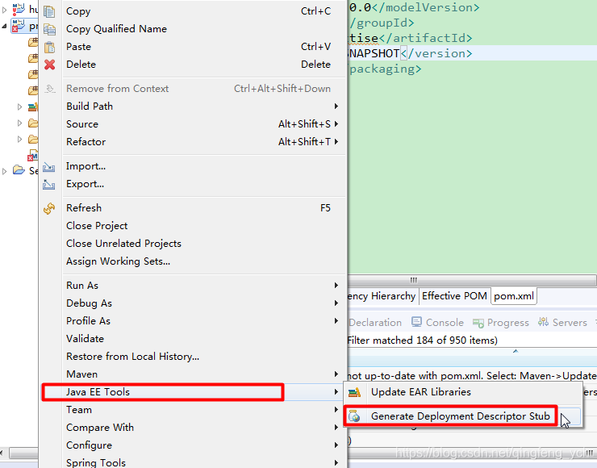Select Refresh menu entry
Viewport: 597px width, 468px height.
pyautogui.click(x=194, y=208)
